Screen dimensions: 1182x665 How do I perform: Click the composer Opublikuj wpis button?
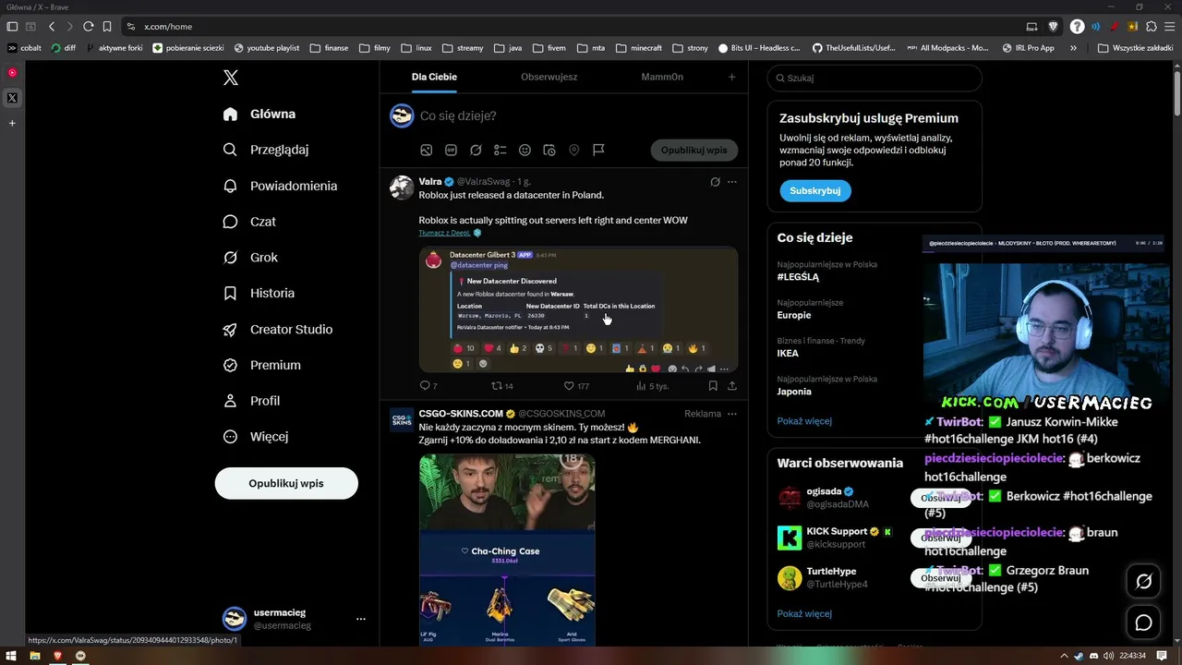[694, 150]
